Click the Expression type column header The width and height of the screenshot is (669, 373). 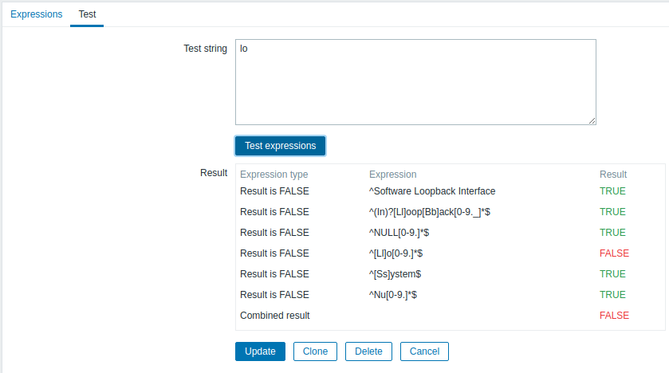click(274, 175)
